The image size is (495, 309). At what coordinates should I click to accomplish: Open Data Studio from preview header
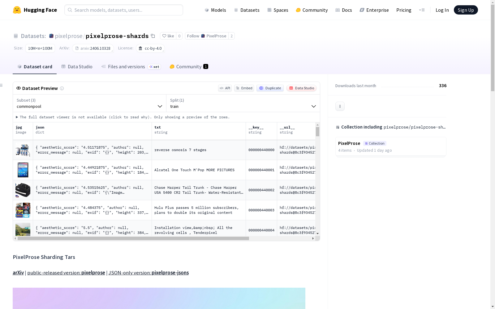coord(301,88)
